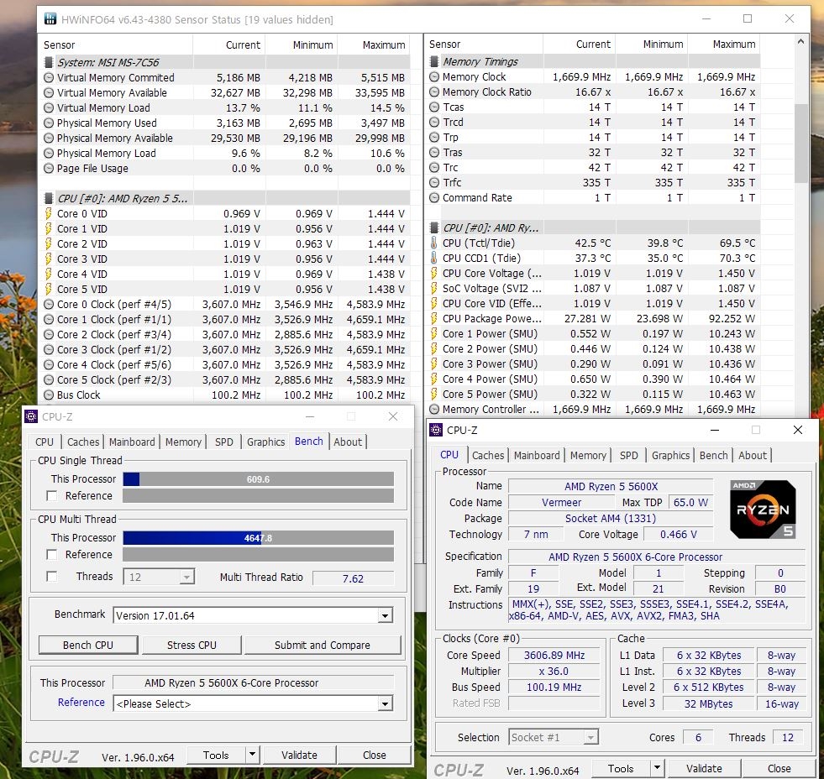The image size is (824, 779).
Task: Click Validate in the right CPU-Z window
Action: point(704,768)
